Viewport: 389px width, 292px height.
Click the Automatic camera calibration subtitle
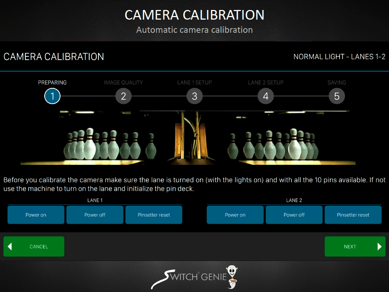195,30
